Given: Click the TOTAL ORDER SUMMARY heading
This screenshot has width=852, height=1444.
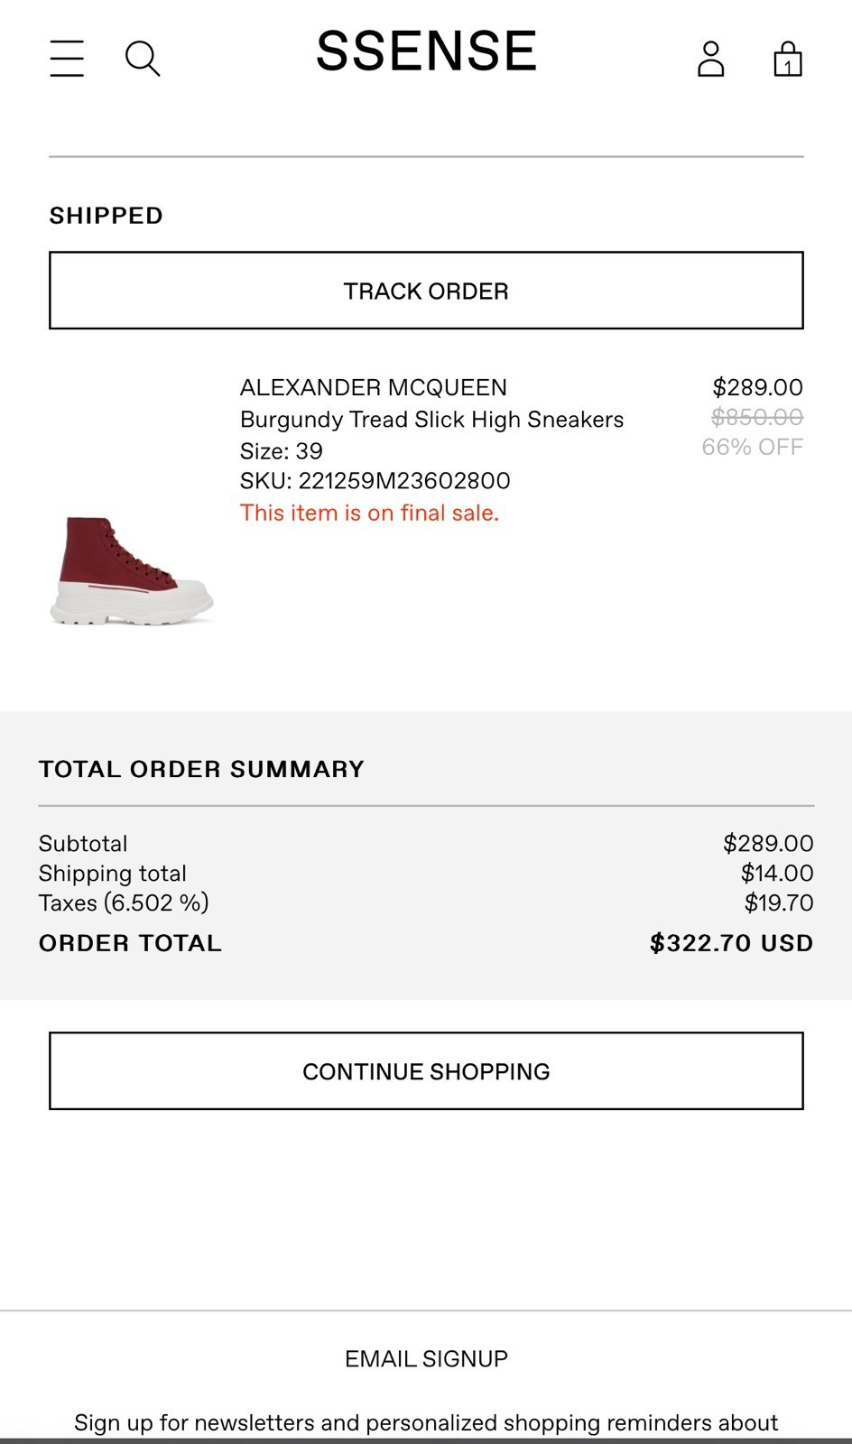Looking at the screenshot, I should click(x=201, y=769).
